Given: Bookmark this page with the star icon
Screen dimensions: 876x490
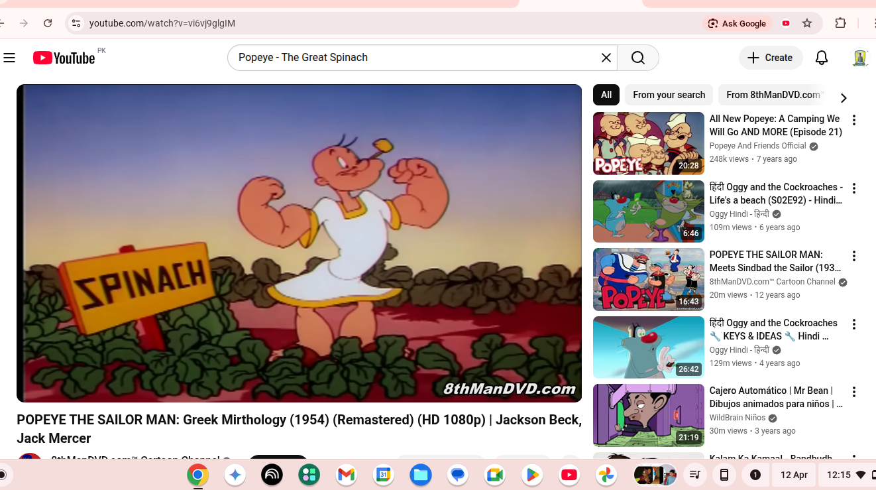Looking at the screenshot, I should pos(806,23).
